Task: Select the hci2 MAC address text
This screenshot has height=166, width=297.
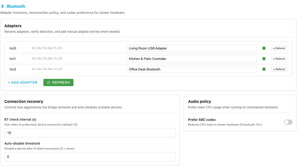Action: pos(47,69)
